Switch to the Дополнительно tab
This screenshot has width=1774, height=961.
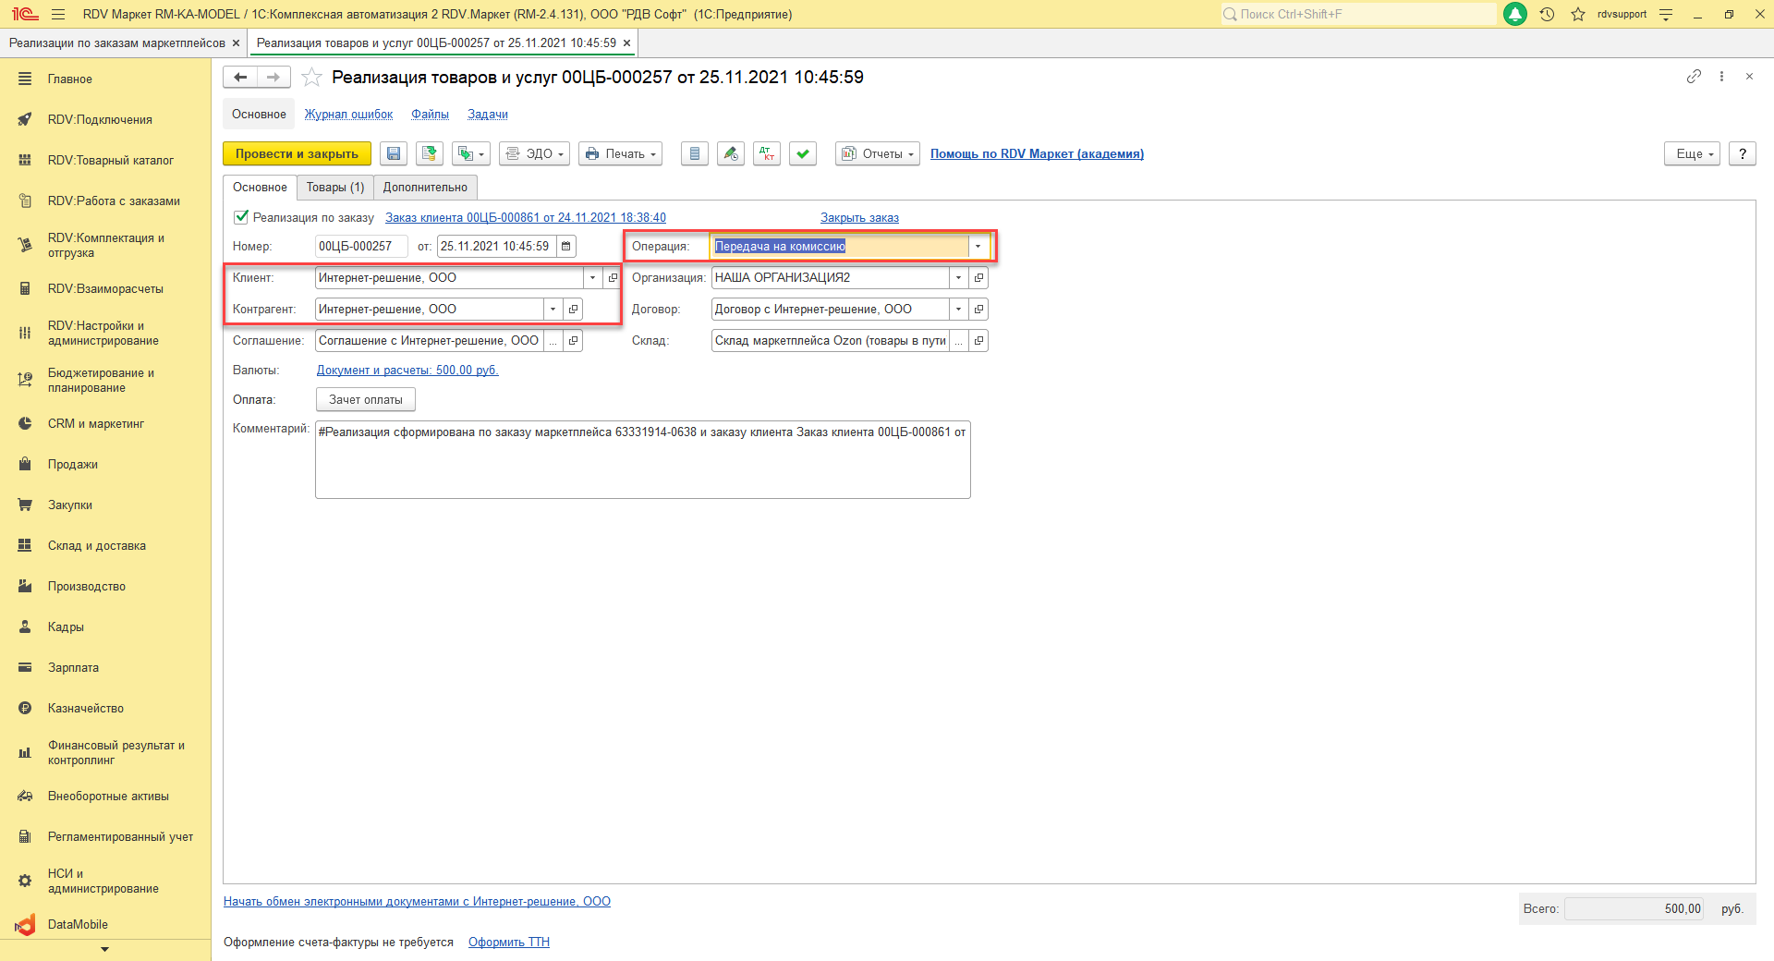(425, 188)
